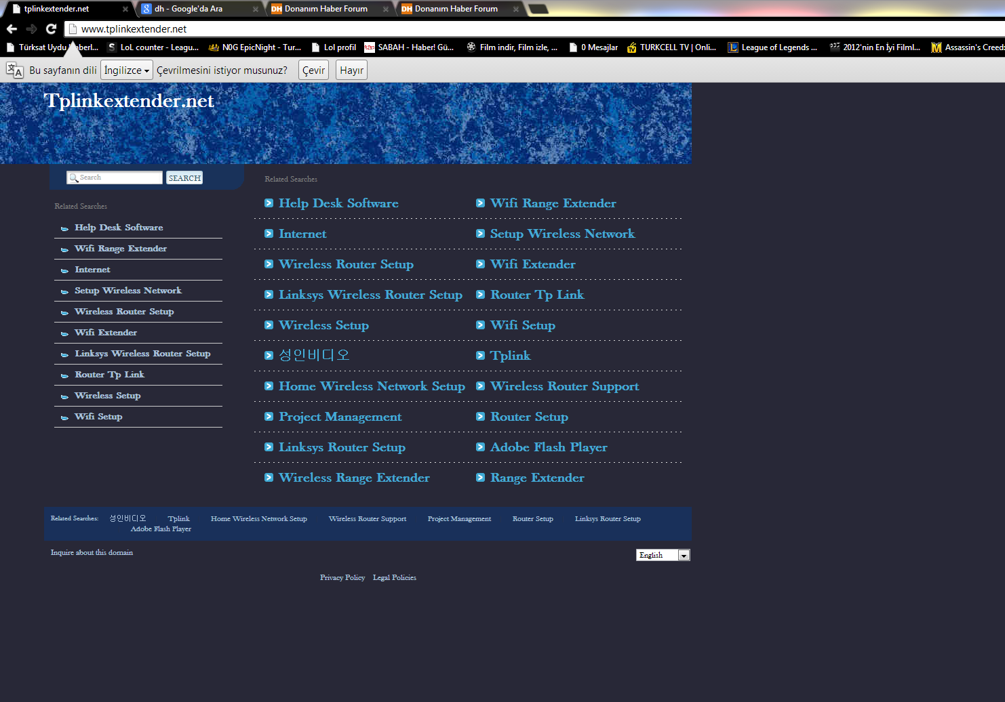Click the arrow icon beside Adobe Flash Player
1005x702 pixels.
coord(481,447)
